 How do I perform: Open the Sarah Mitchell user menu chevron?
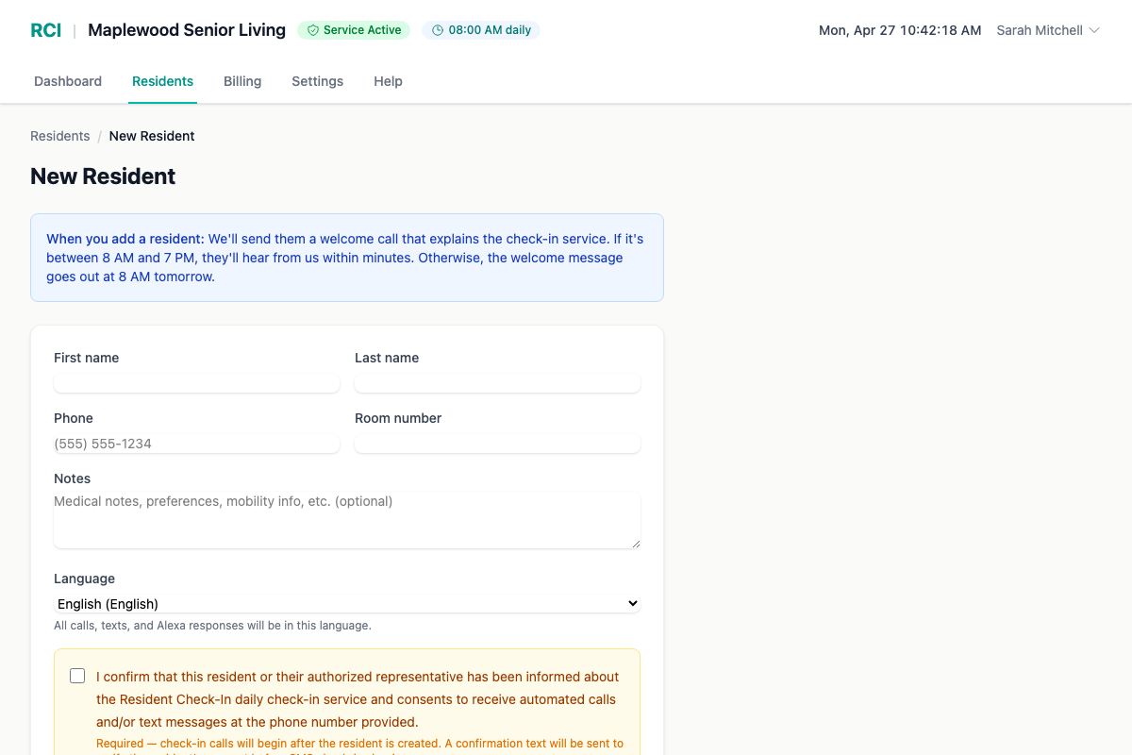coord(1094,30)
